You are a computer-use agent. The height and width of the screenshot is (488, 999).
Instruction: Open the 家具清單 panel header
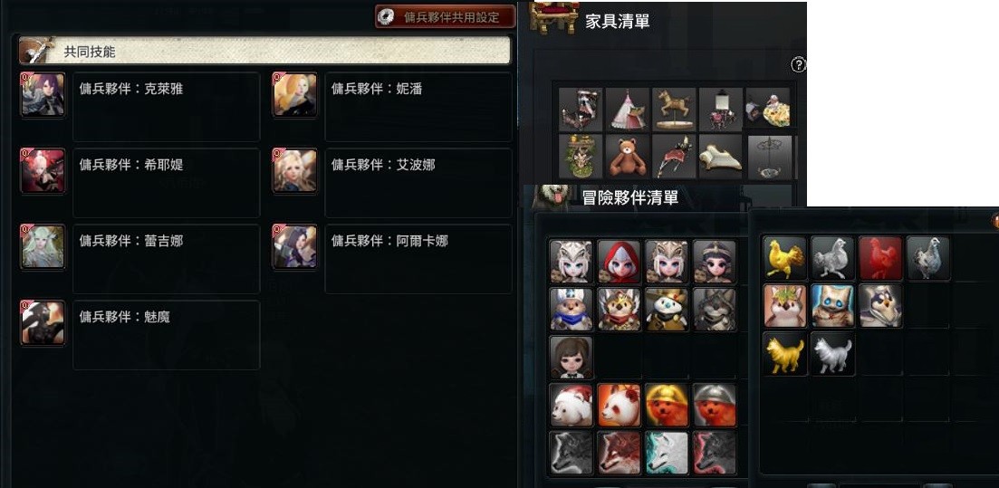pos(617,21)
